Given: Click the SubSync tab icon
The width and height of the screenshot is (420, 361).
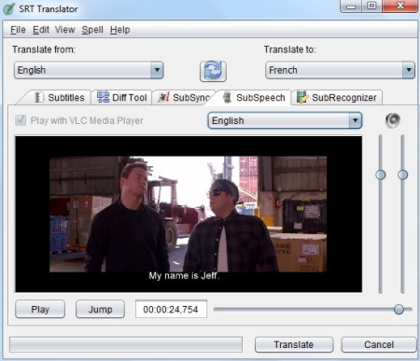Looking at the screenshot, I should [x=163, y=97].
